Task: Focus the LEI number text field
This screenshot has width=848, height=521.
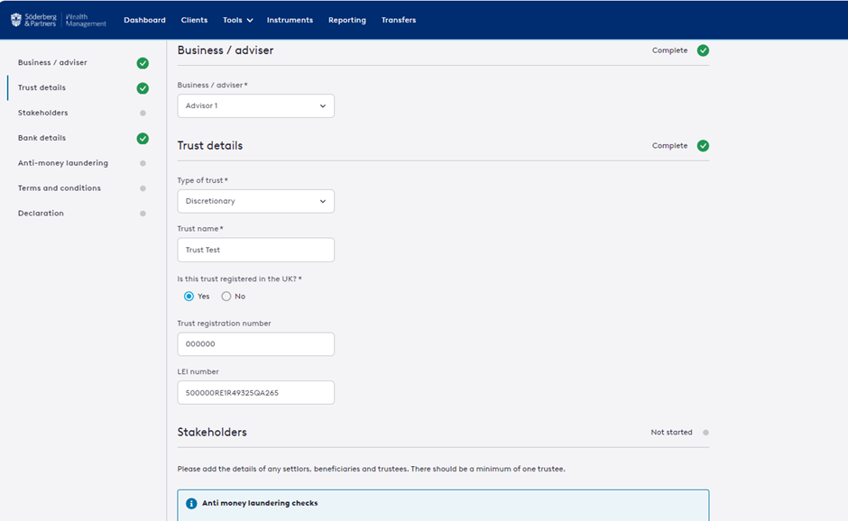Action: pyautogui.click(x=255, y=393)
